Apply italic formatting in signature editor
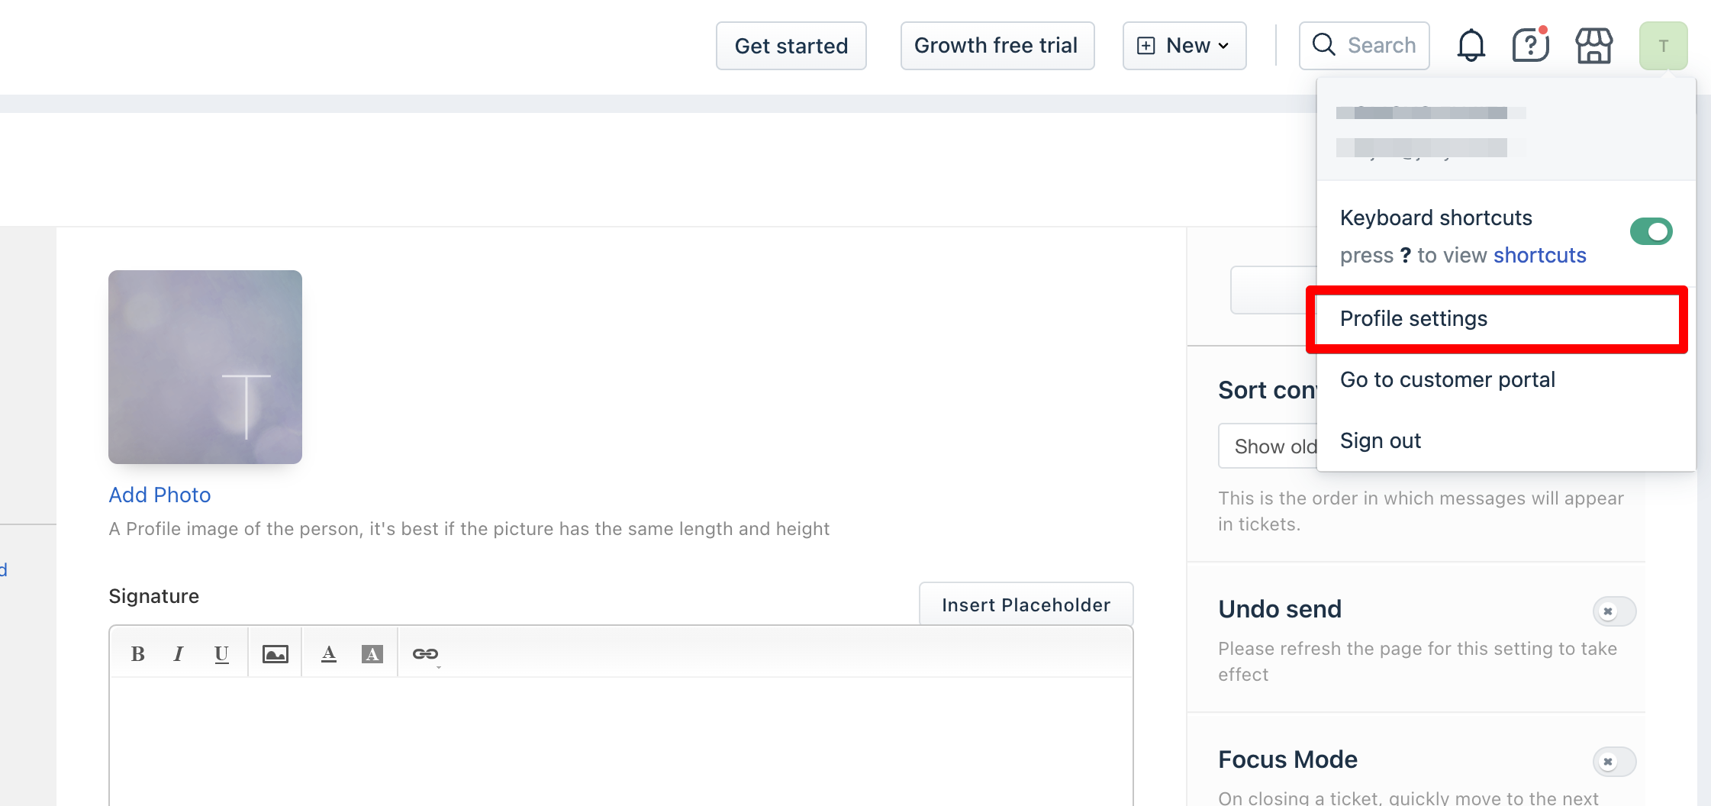 click(x=179, y=654)
